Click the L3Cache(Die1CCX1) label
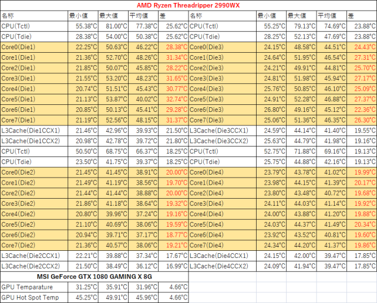 pyautogui.click(x=34, y=131)
